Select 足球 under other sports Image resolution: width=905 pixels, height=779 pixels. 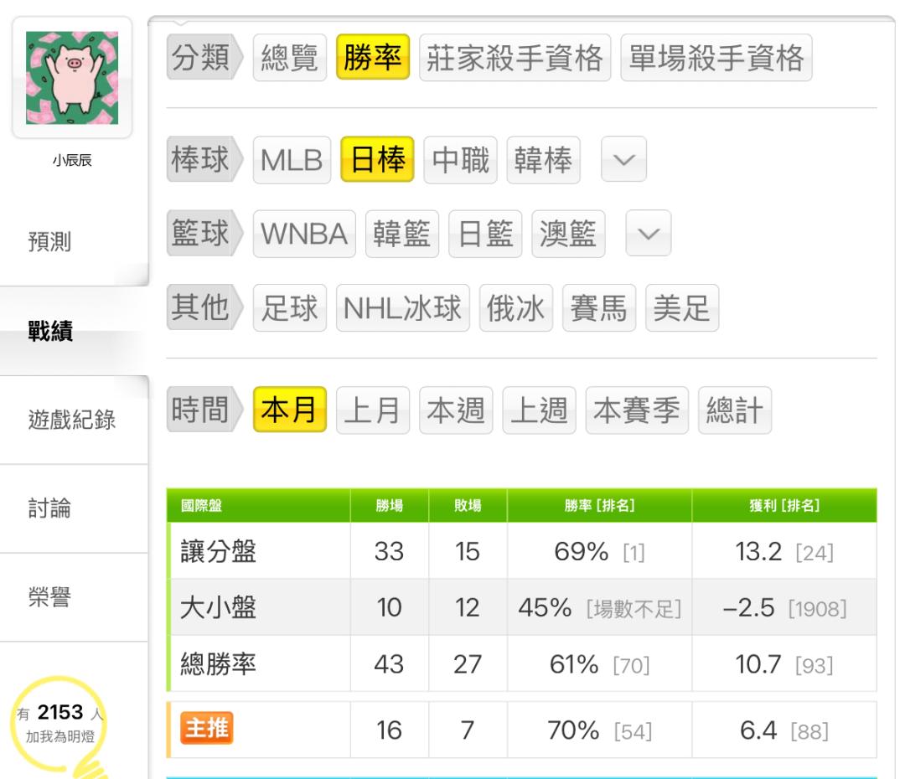coord(290,307)
